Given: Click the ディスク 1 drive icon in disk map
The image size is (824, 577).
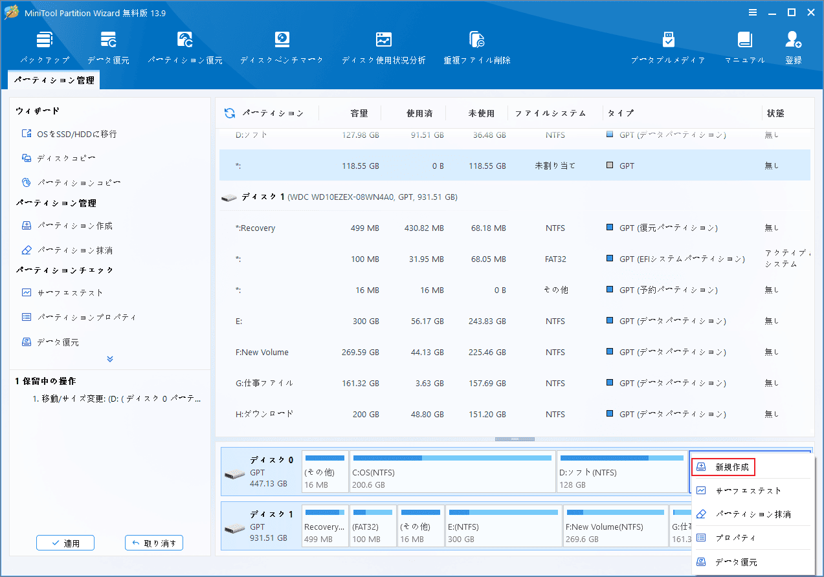Looking at the screenshot, I should click(235, 528).
